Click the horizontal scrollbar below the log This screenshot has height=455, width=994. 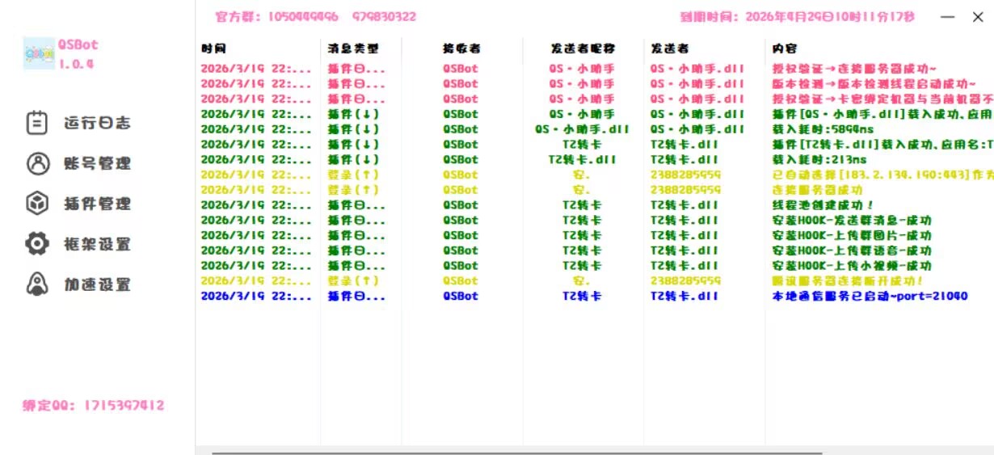coord(517,453)
